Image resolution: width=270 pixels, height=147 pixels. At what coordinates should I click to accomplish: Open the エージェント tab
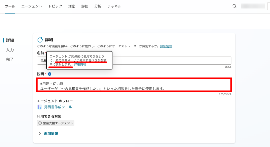click(x=32, y=6)
